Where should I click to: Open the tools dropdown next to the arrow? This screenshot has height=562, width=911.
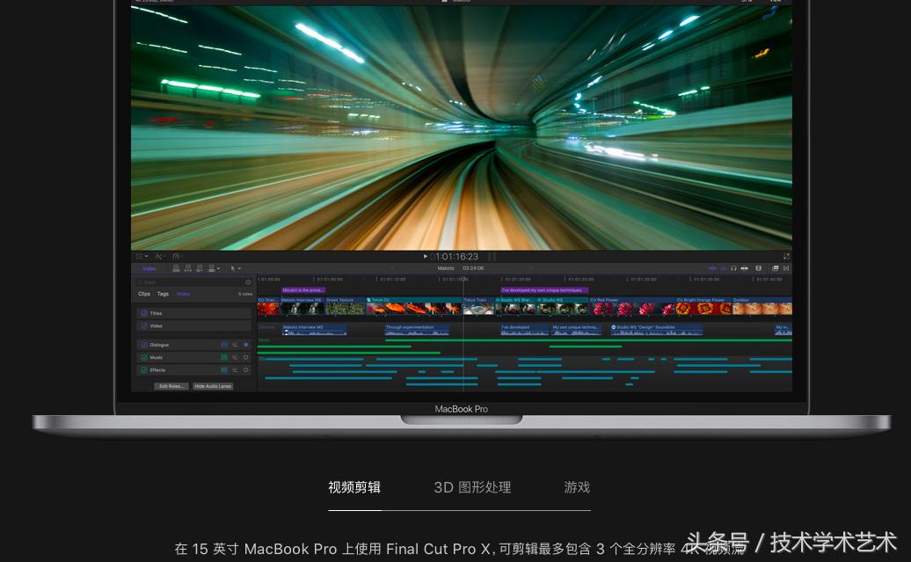(240, 266)
